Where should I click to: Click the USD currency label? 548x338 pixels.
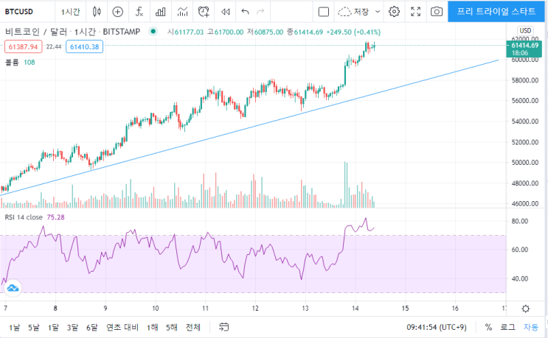525,30
